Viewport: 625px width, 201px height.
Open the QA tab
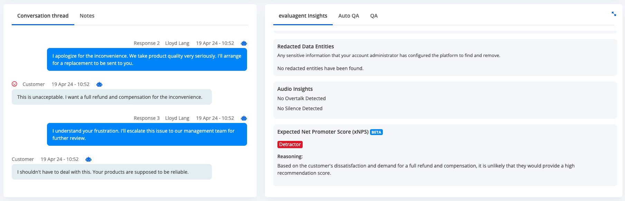(374, 16)
